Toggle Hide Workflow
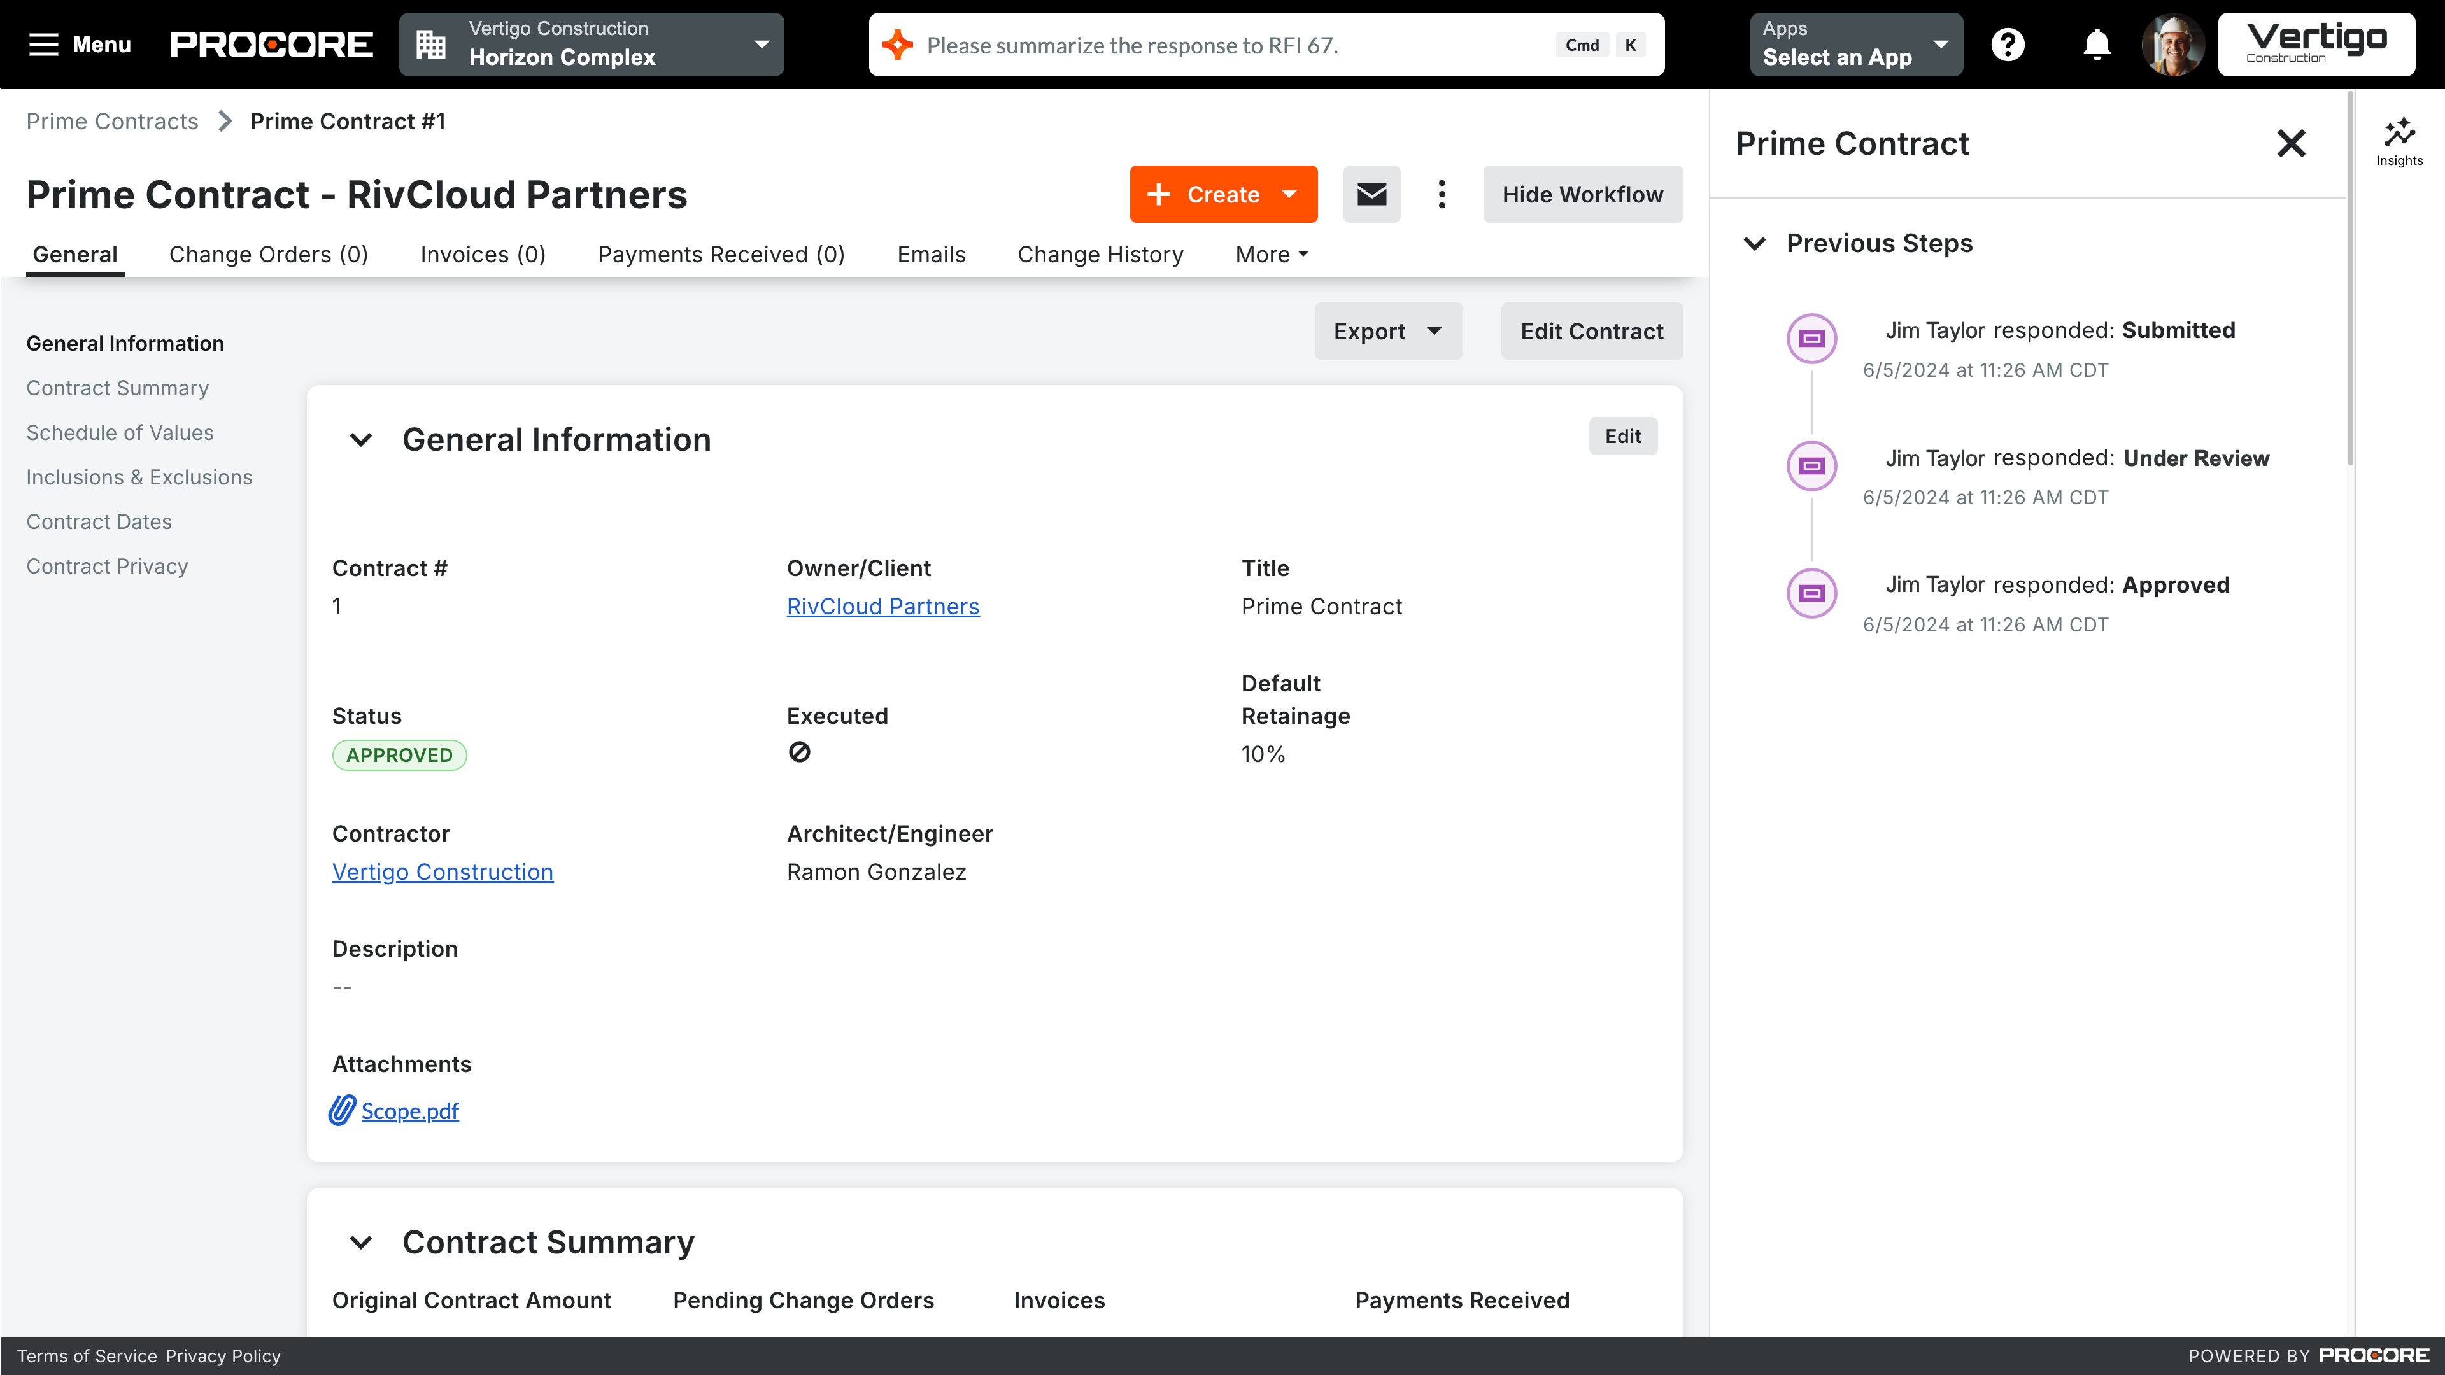Screen dimensions: 2445x1375 pos(1582,194)
